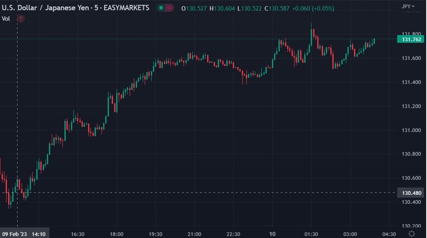
Task: Click the 01:30 time axis label
Action: coord(311,234)
